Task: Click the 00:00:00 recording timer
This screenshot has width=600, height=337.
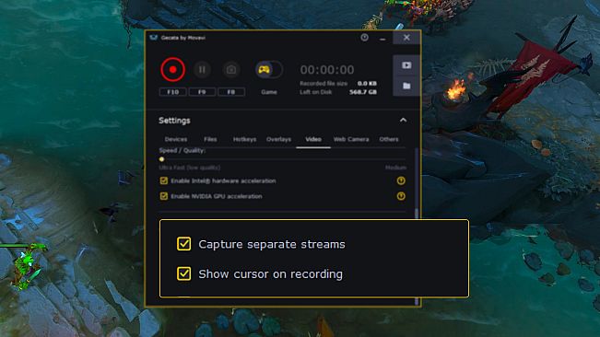Action: (x=327, y=70)
